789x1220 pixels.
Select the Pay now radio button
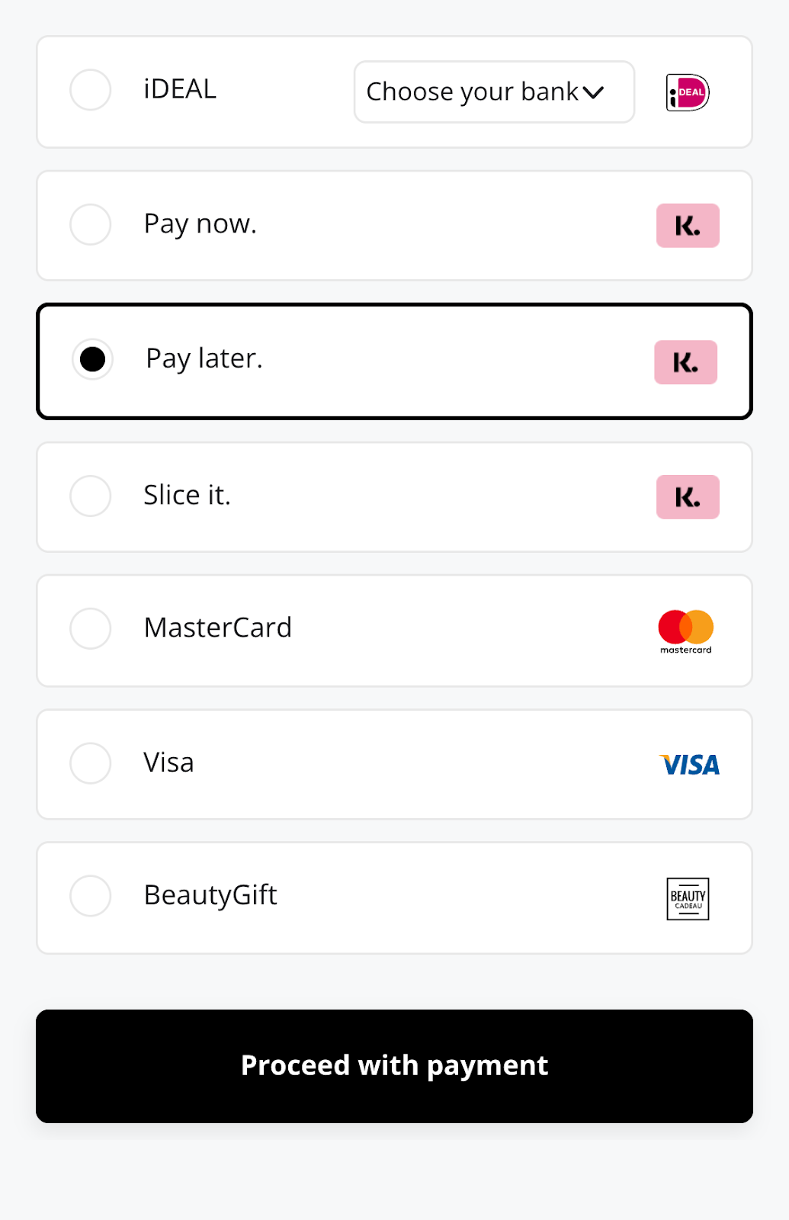pyautogui.click(x=91, y=224)
